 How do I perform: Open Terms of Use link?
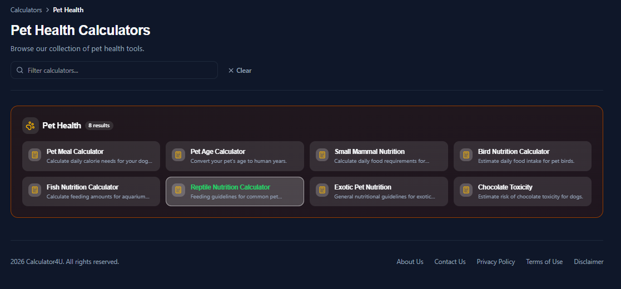coord(544,262)
